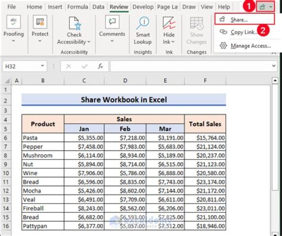Open the Hide Ink dropdown arrow
Screen dimensions: 282x236
tap(173, 42)
